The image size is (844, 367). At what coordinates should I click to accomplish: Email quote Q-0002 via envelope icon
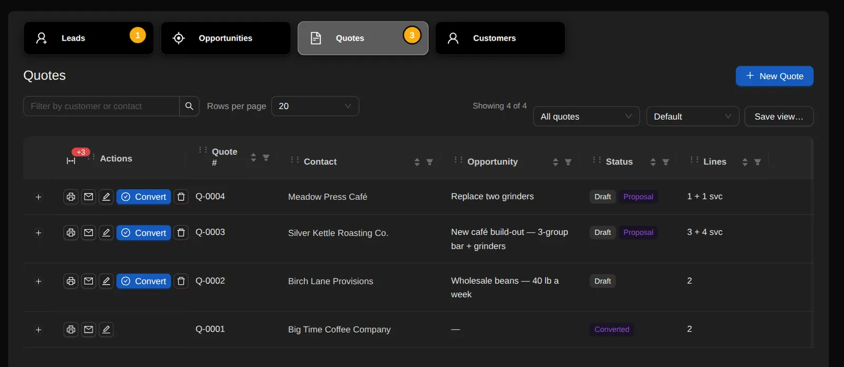tap(89, 281)
